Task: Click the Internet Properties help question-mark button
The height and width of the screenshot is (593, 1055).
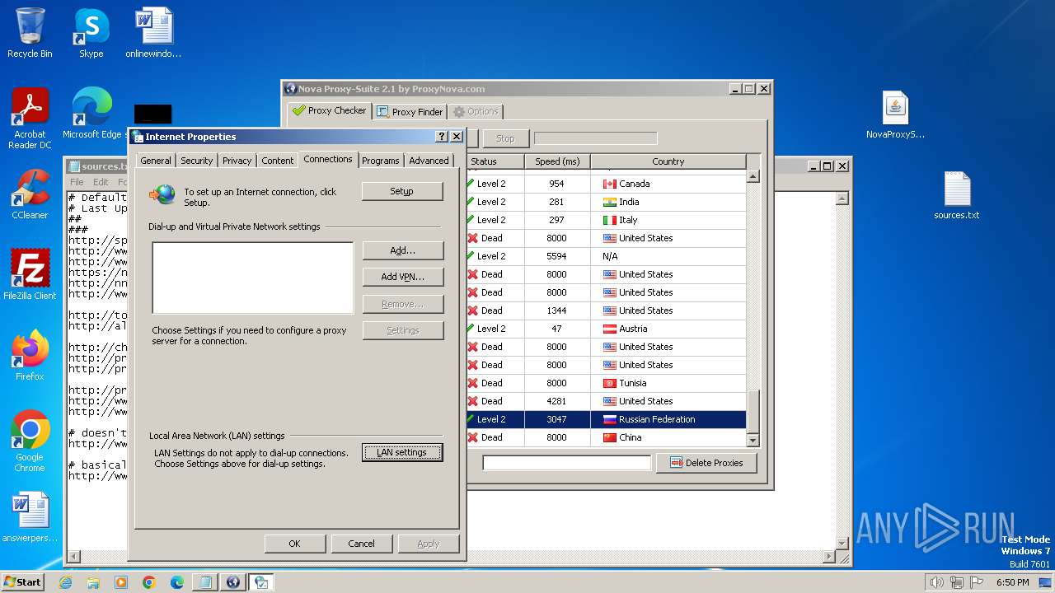Action: [x=442, y=137]
